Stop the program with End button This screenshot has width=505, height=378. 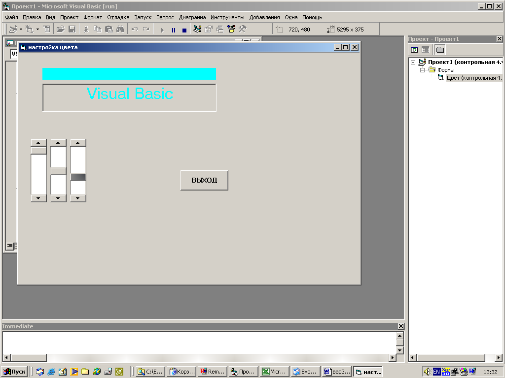[x=184, y=30]
